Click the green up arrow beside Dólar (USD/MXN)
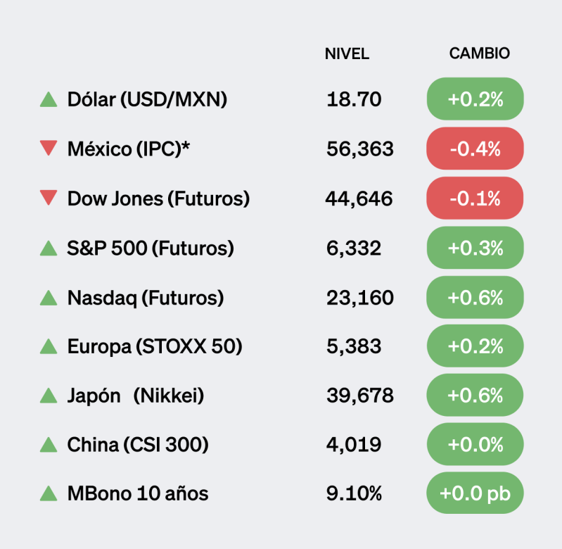Image resolution: width=562 pixels, height=549 pixels. pyautogui.click(x=49, y=100)
